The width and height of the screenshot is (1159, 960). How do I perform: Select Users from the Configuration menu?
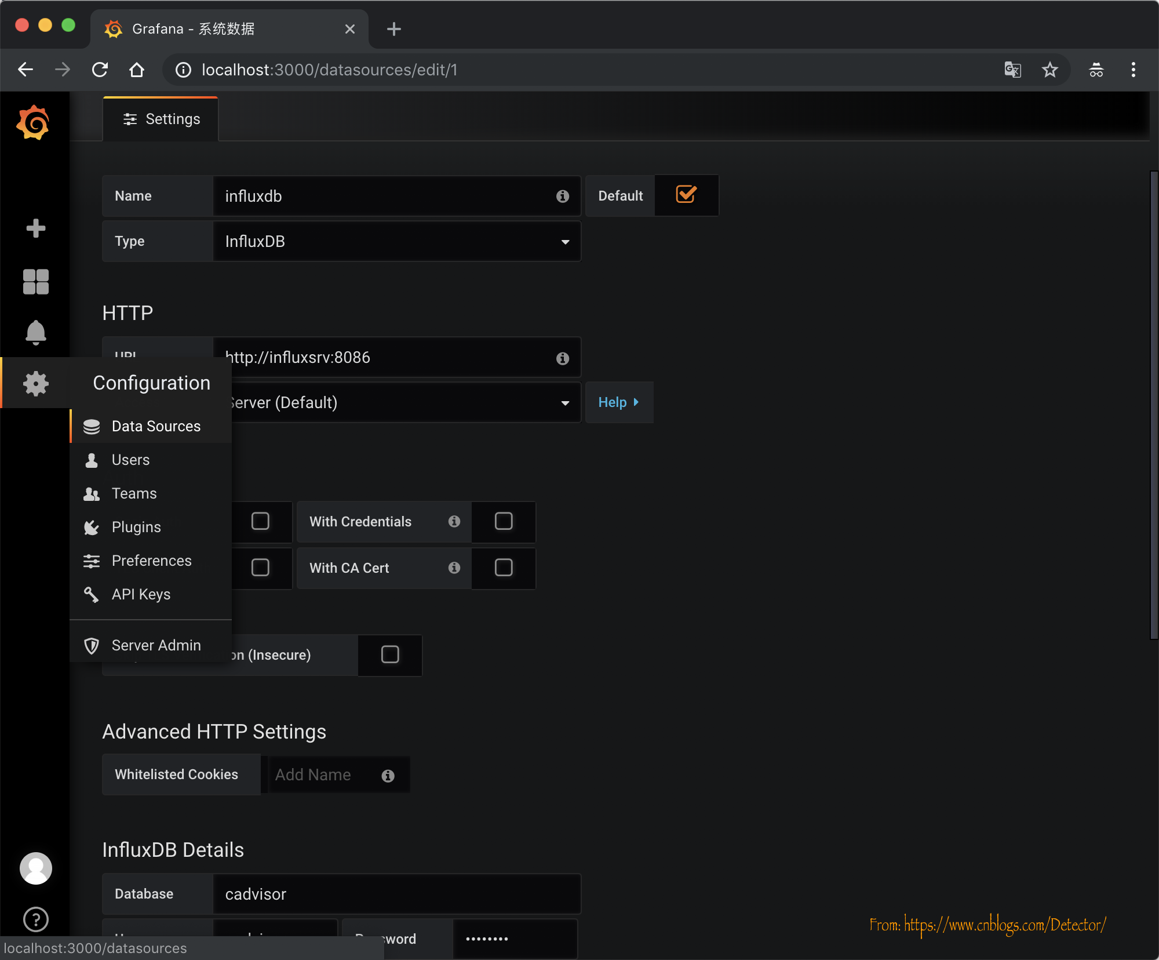131,460
